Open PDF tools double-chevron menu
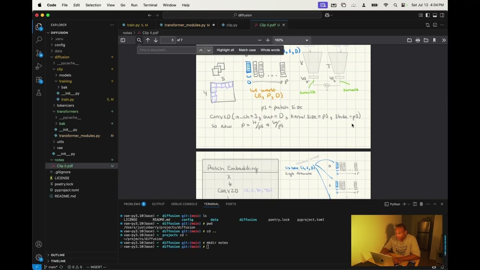Screen dimensions: 480x270 pos(444,40)
